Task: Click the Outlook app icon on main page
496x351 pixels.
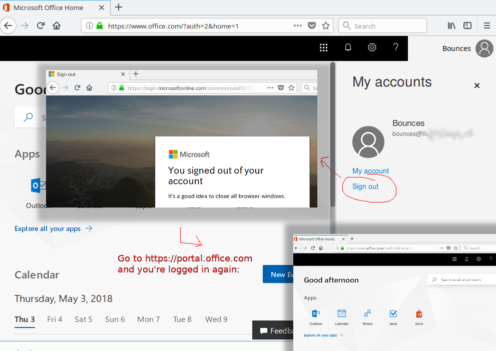Action: 38,185
